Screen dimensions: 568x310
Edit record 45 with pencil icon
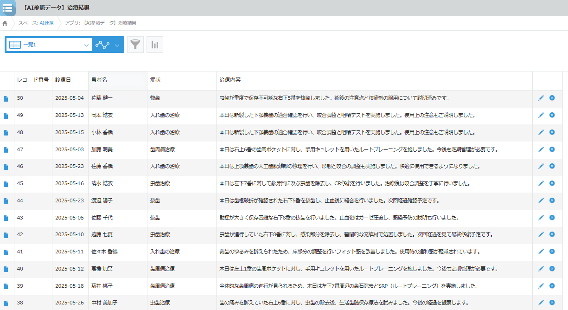click(x=541, y=183)
